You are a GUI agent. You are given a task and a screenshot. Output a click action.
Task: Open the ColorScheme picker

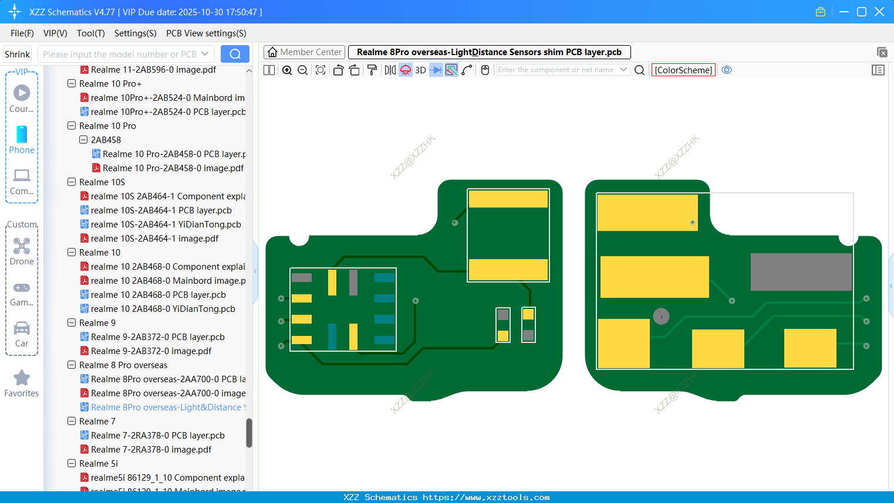[x=683, y=70]
